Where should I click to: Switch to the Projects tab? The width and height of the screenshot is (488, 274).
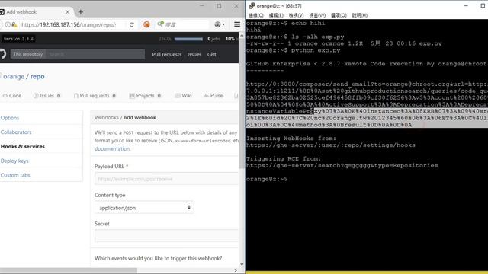click(145, 96)
